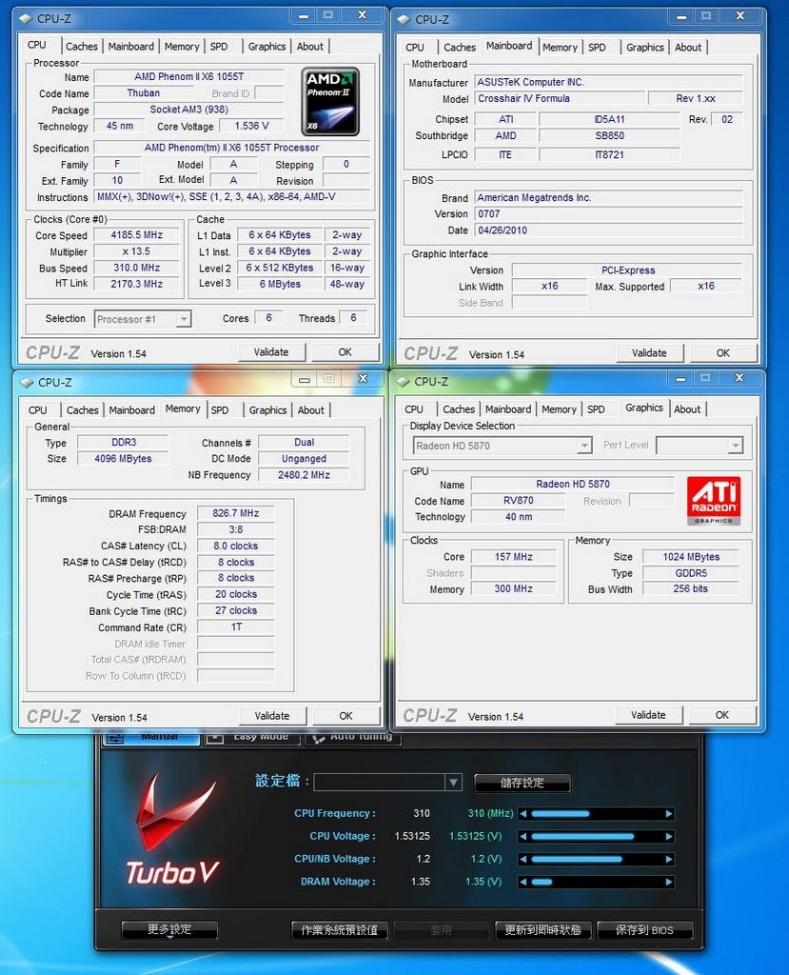789x975 pixels.
Task: Open the Perf Level dropdown
Action: coord(700,446)
